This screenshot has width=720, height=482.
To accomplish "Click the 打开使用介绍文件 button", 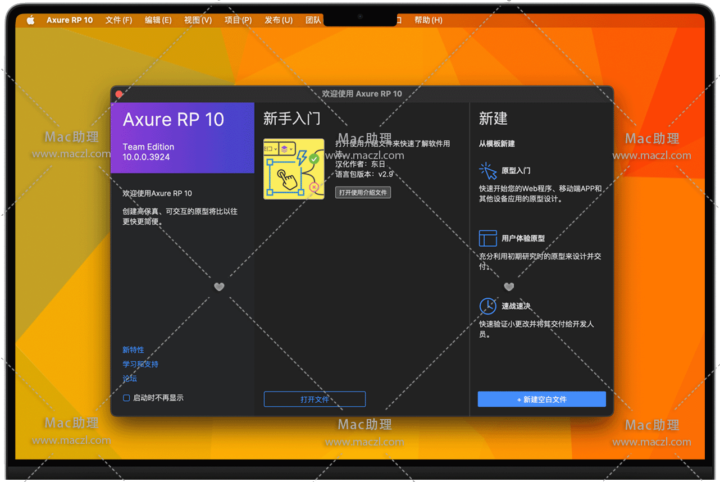I will pyautogui.click(x=363, y=193).
